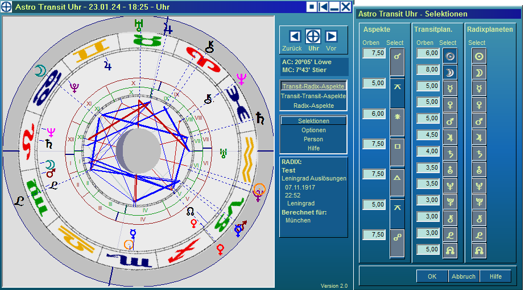Click the transit Moon orb field 8,00
The image size is (525, 290).
tap(428, 69)
